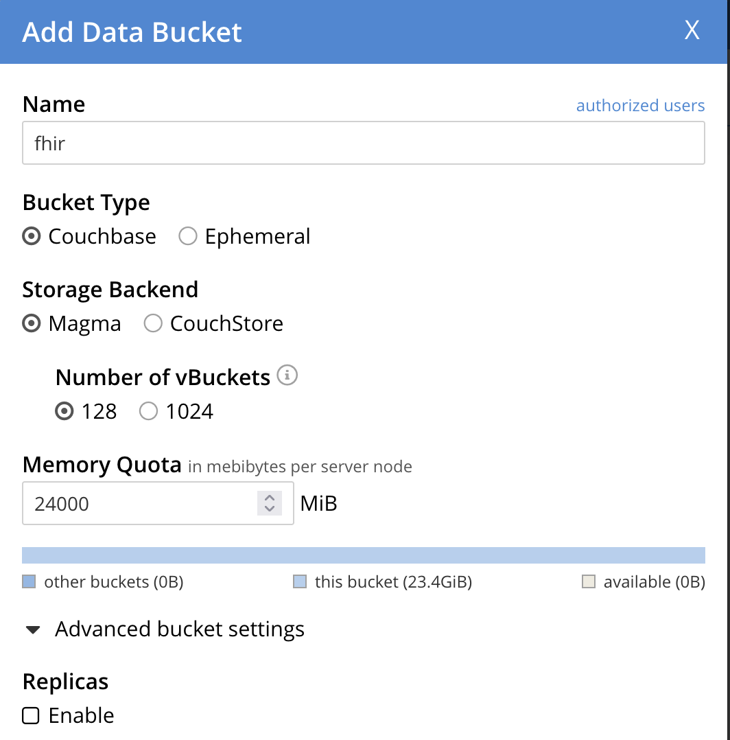This screenshot has height=740, width=730.
Task: Increase memory quota with up arrow
Action: (270, 498)
